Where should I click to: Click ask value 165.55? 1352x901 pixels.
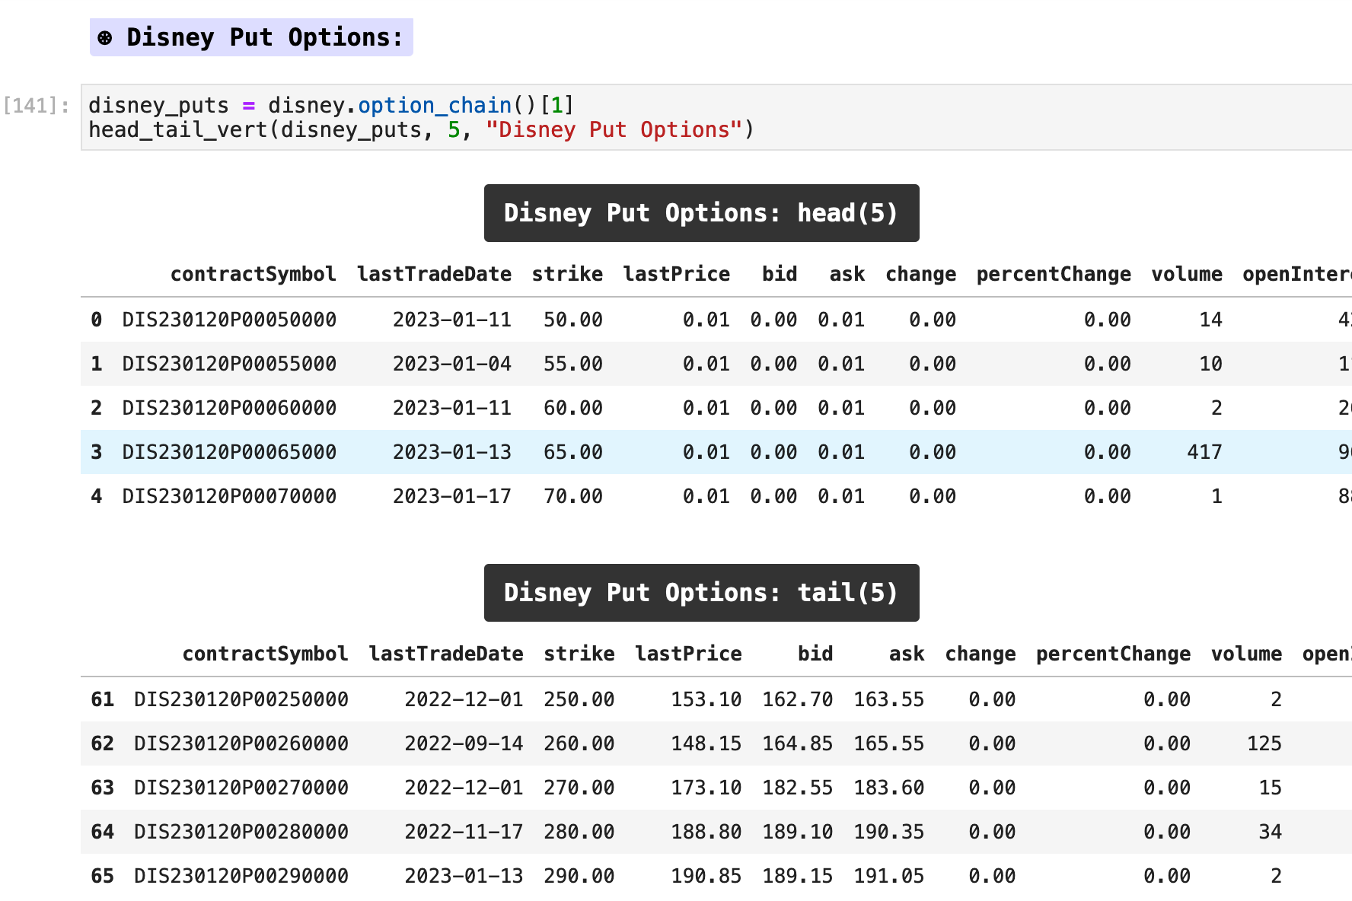(888, 743)
